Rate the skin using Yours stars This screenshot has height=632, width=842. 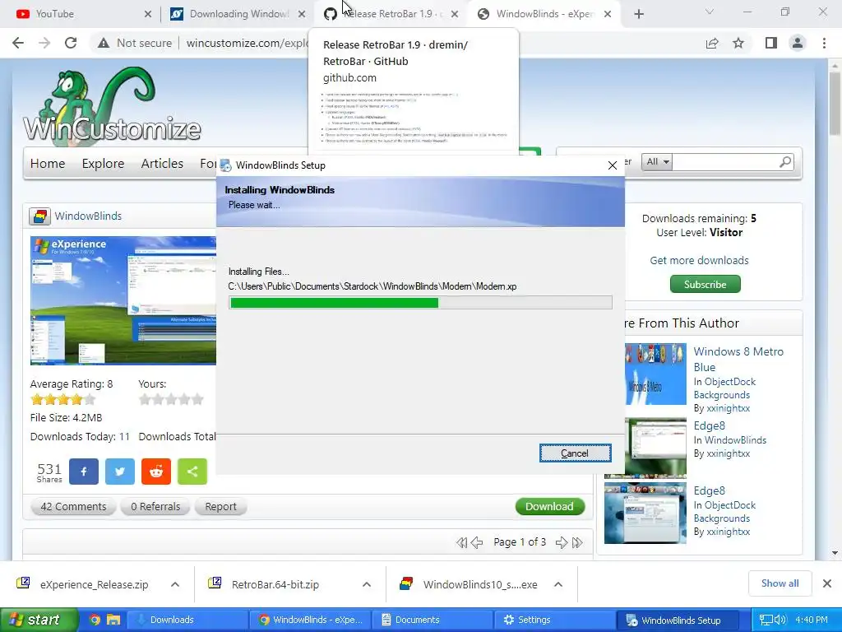click(x=171, y=399)
